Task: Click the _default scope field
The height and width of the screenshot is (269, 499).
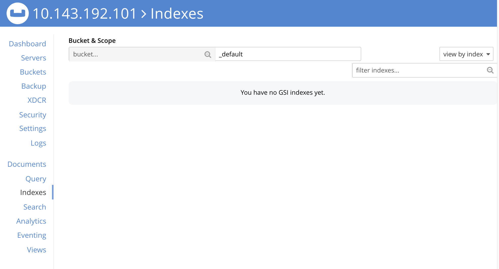Action: 288,54
